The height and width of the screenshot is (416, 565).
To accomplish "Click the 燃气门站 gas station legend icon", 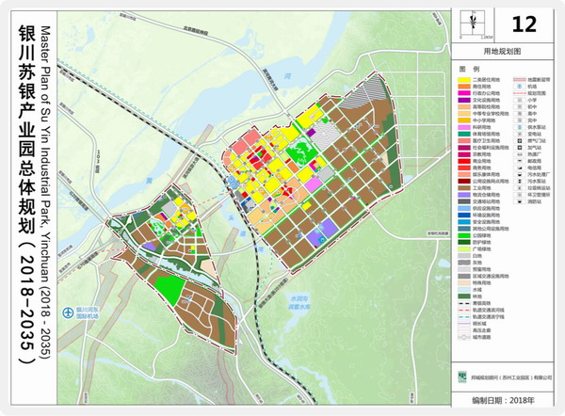I will tap(518, 140).
